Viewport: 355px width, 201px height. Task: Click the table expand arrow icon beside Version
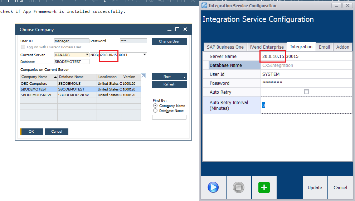click(143, 76)
